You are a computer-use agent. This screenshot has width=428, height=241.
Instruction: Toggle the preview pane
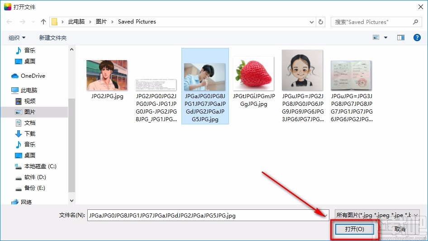coord(401,38)
